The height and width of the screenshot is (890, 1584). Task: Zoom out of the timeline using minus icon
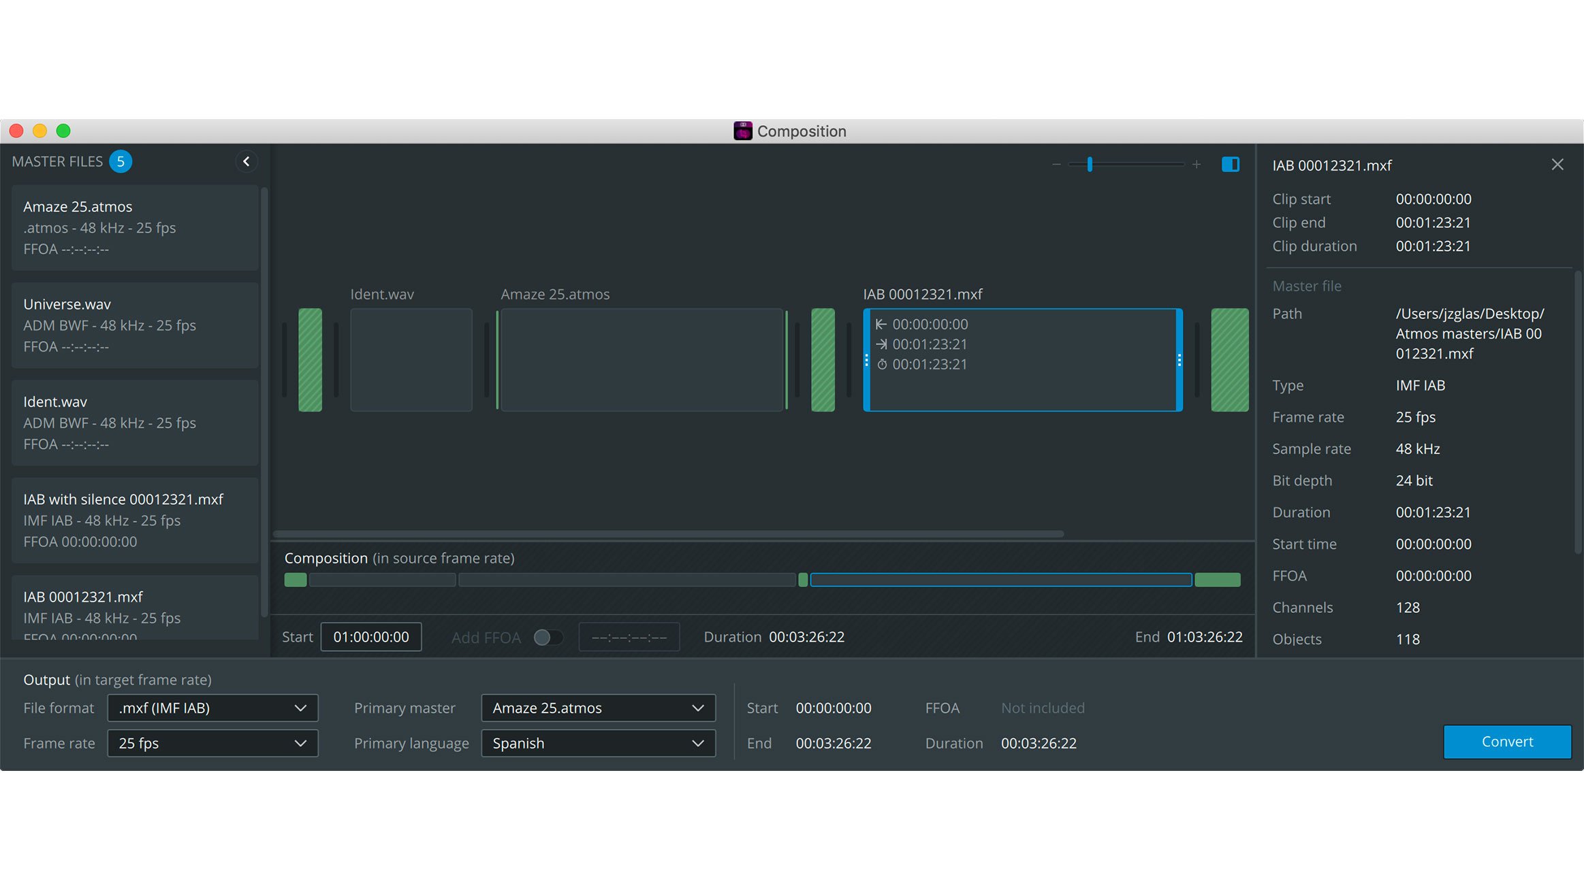coord(1056,164)
